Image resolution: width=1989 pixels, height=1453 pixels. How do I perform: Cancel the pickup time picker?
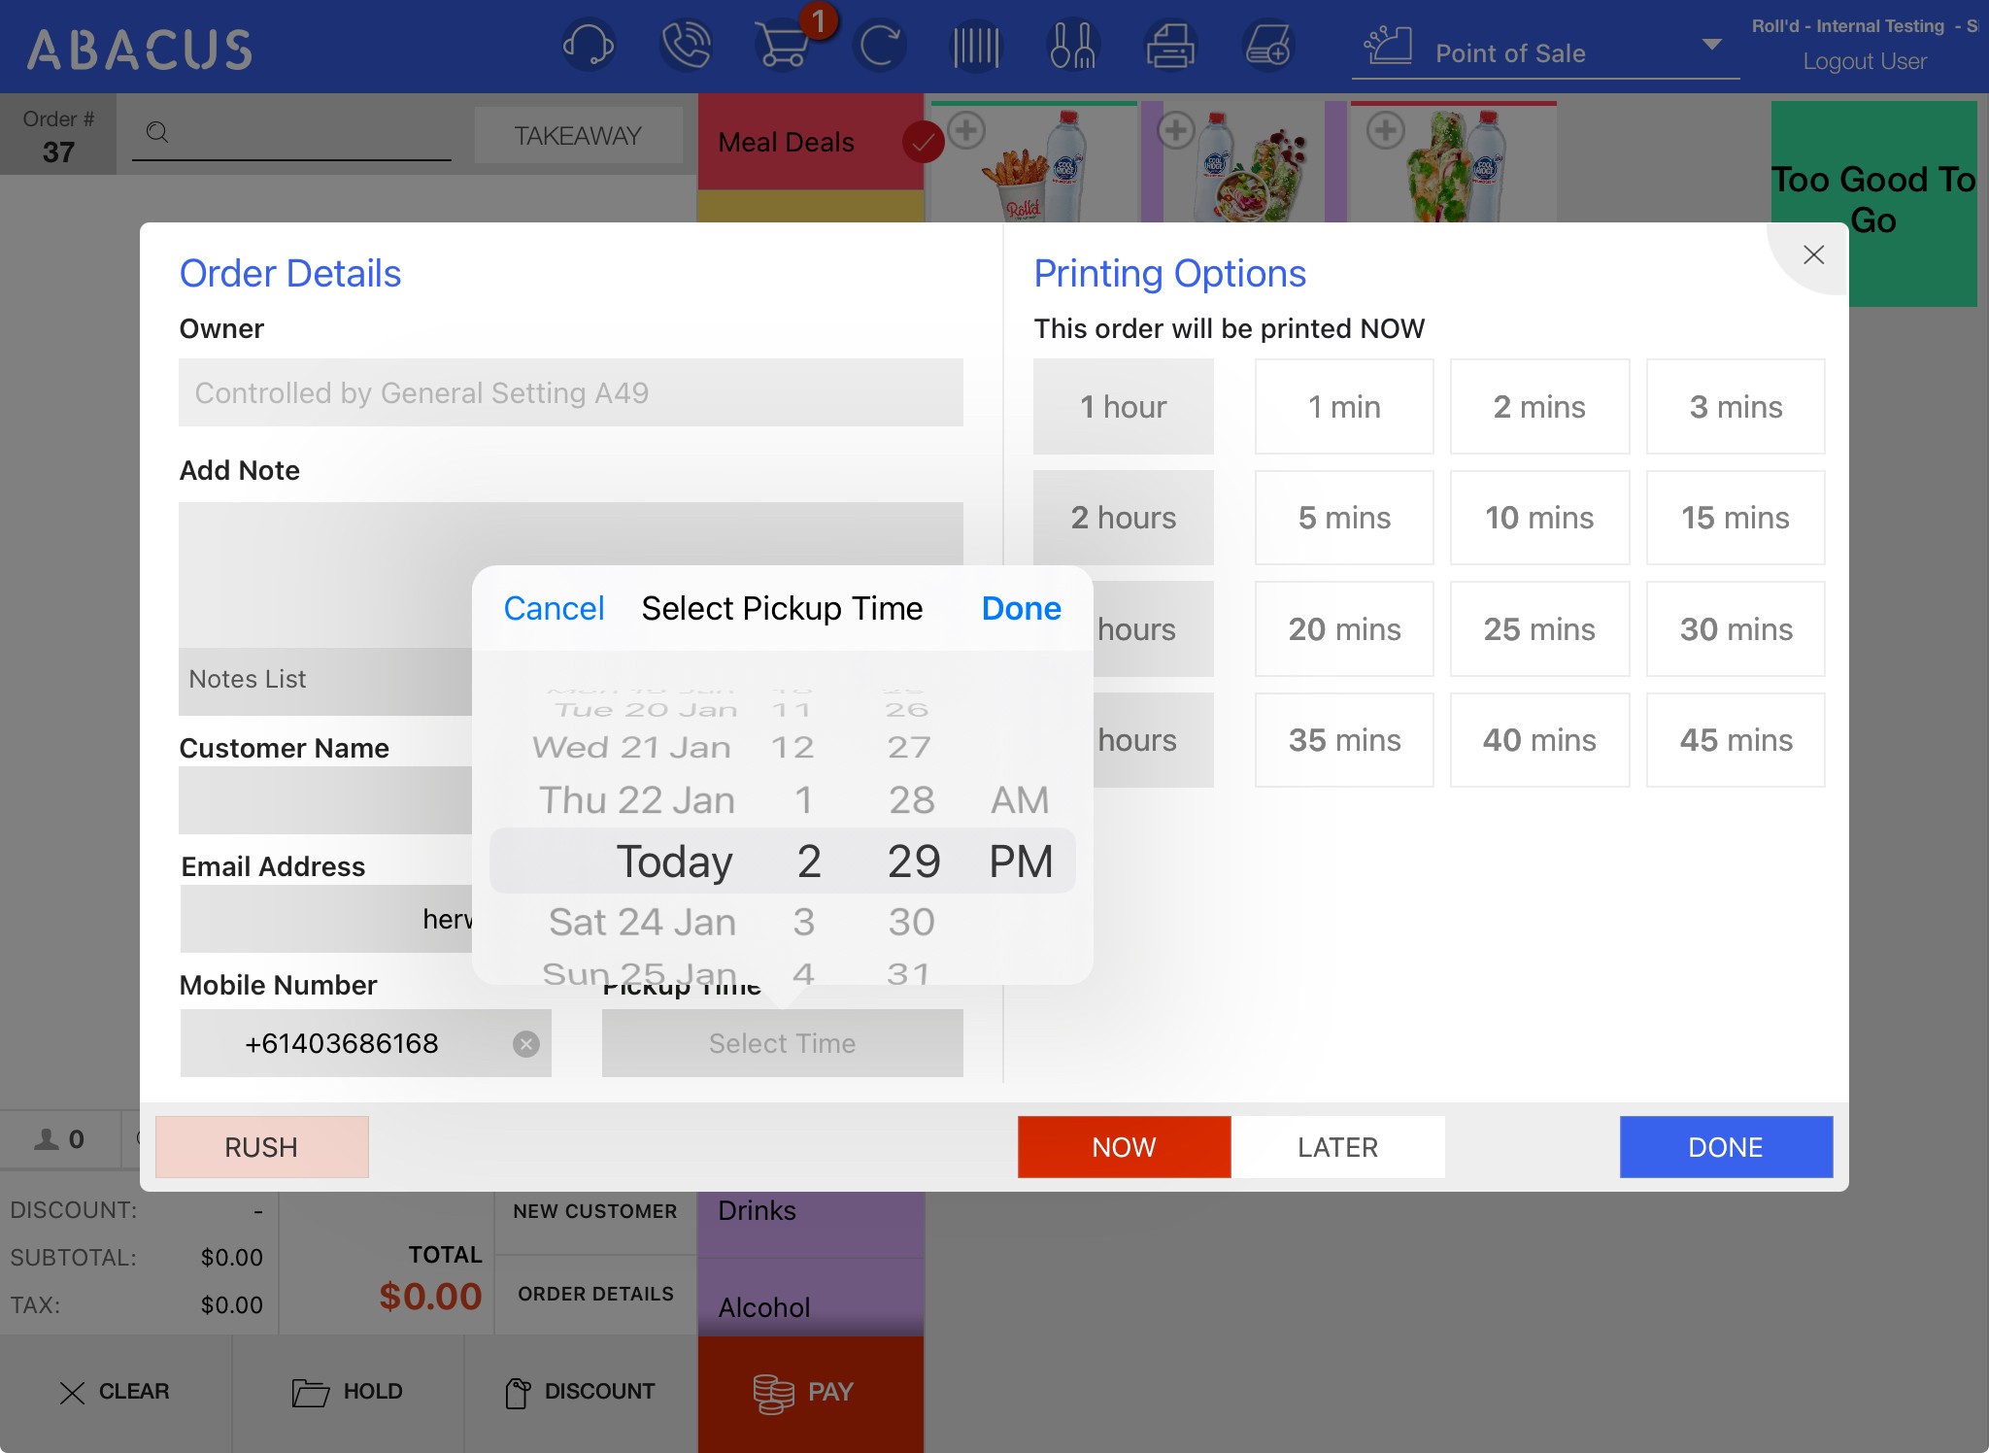coord(554,608)
